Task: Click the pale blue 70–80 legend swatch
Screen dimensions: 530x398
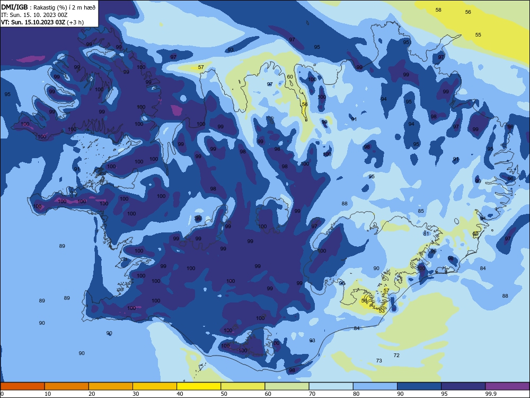Action: [x=331, y=386]
